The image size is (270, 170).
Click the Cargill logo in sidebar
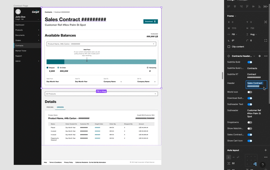click(36, 12)
